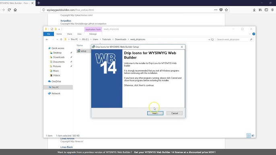This screenshot has height=155, width=276.
Task: Click the Explorer search magnifier icon
Action: [x=251, y=39]
